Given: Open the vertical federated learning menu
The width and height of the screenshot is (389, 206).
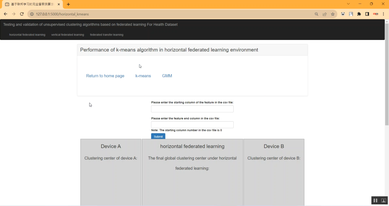Looking at the screenshot, I should pyautogui.click(x=67, y=35).
